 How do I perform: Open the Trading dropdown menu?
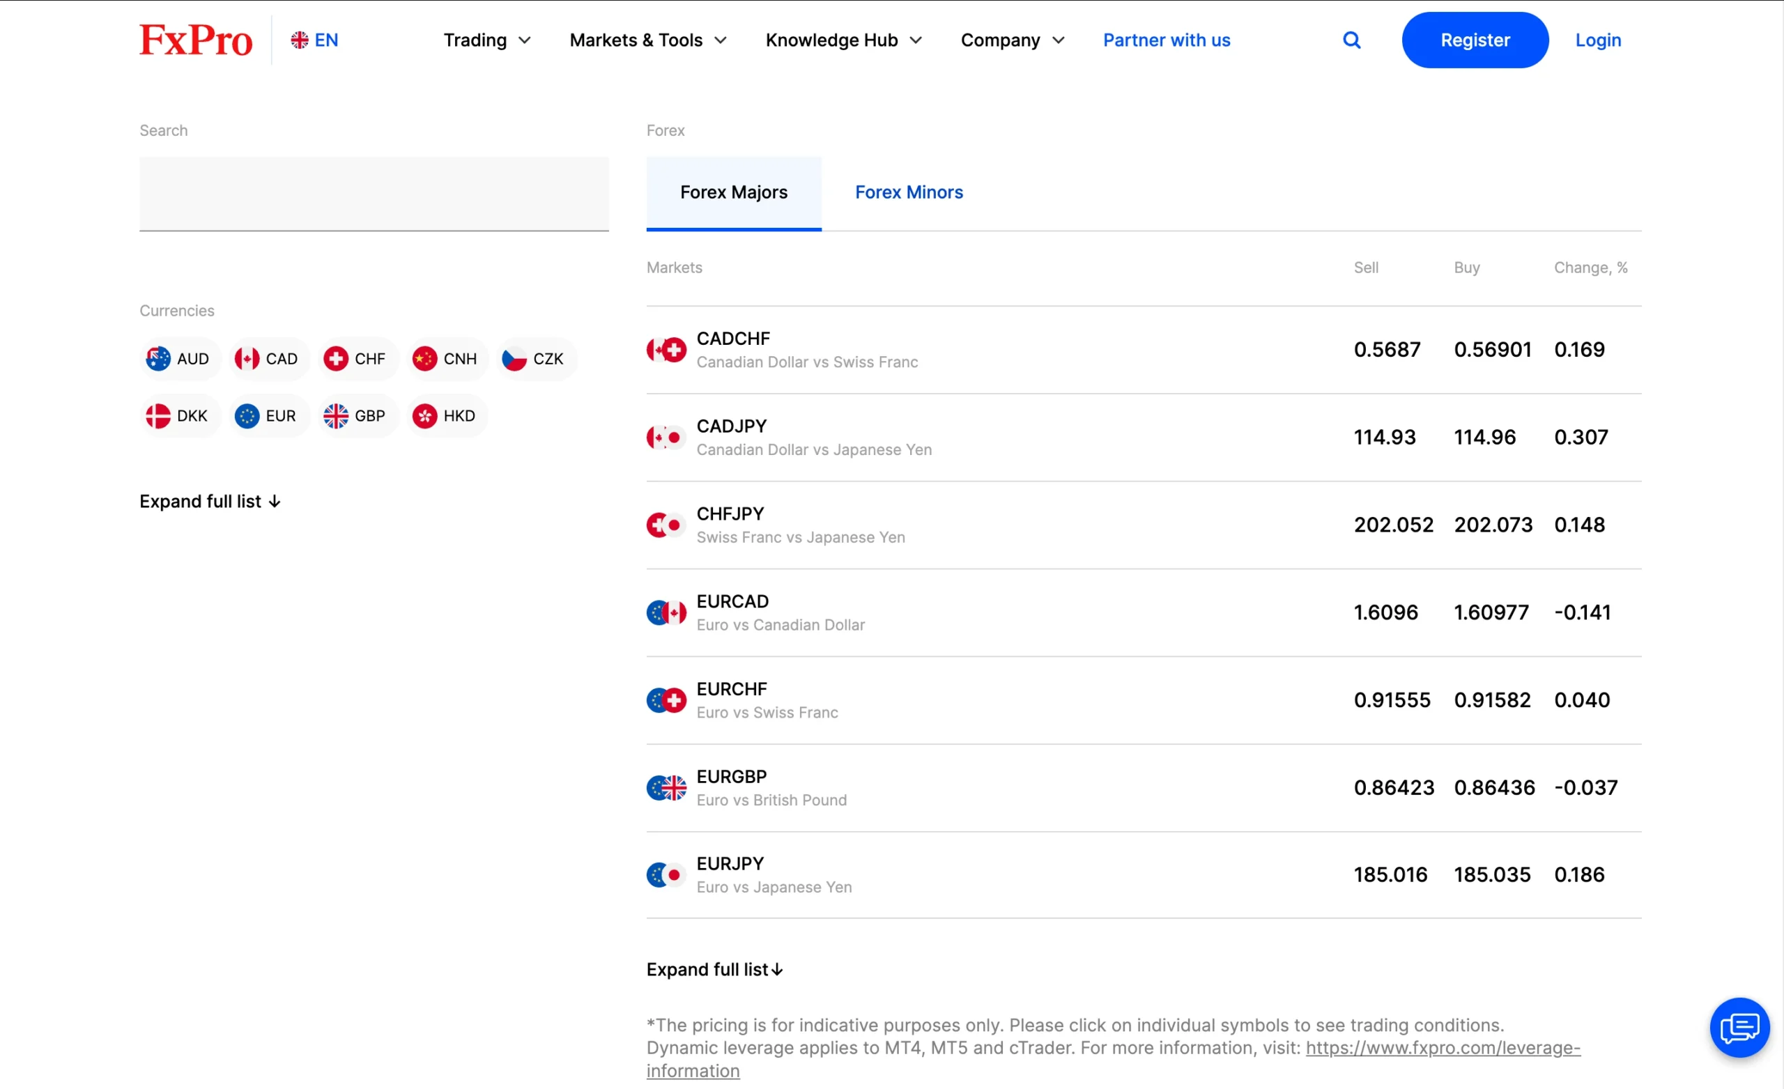coord(487,40)
